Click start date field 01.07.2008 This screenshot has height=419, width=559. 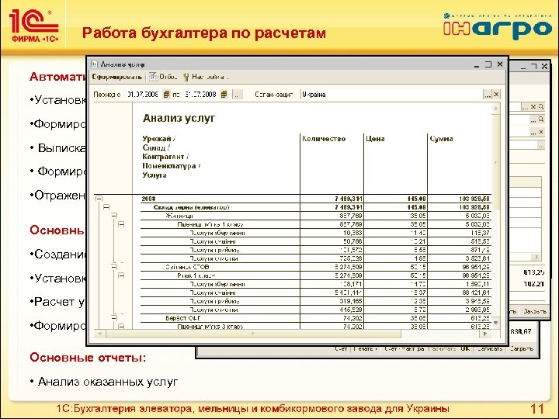point(143,95)
